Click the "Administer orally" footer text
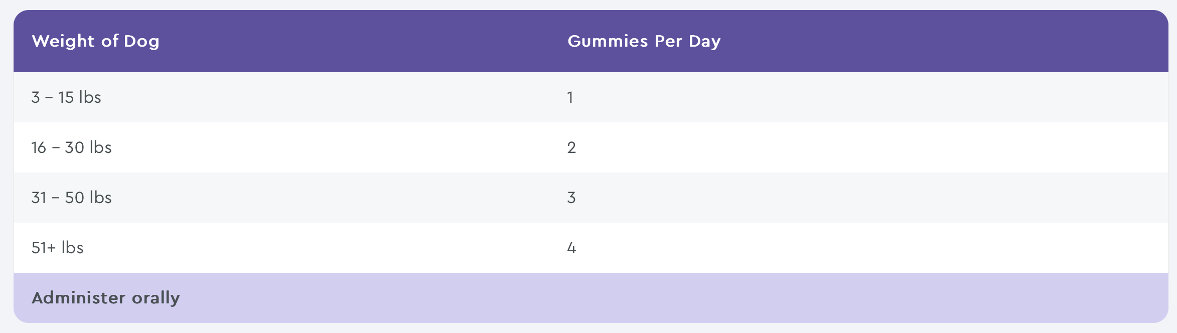 coord(105,298)
